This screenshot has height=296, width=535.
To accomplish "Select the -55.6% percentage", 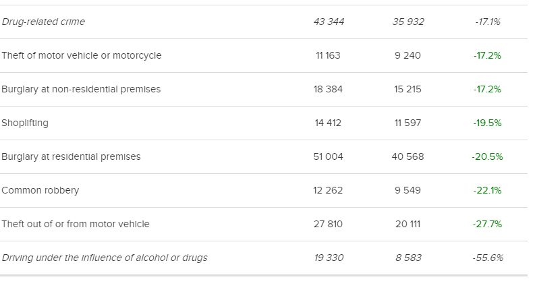I will tap(487, 258).
